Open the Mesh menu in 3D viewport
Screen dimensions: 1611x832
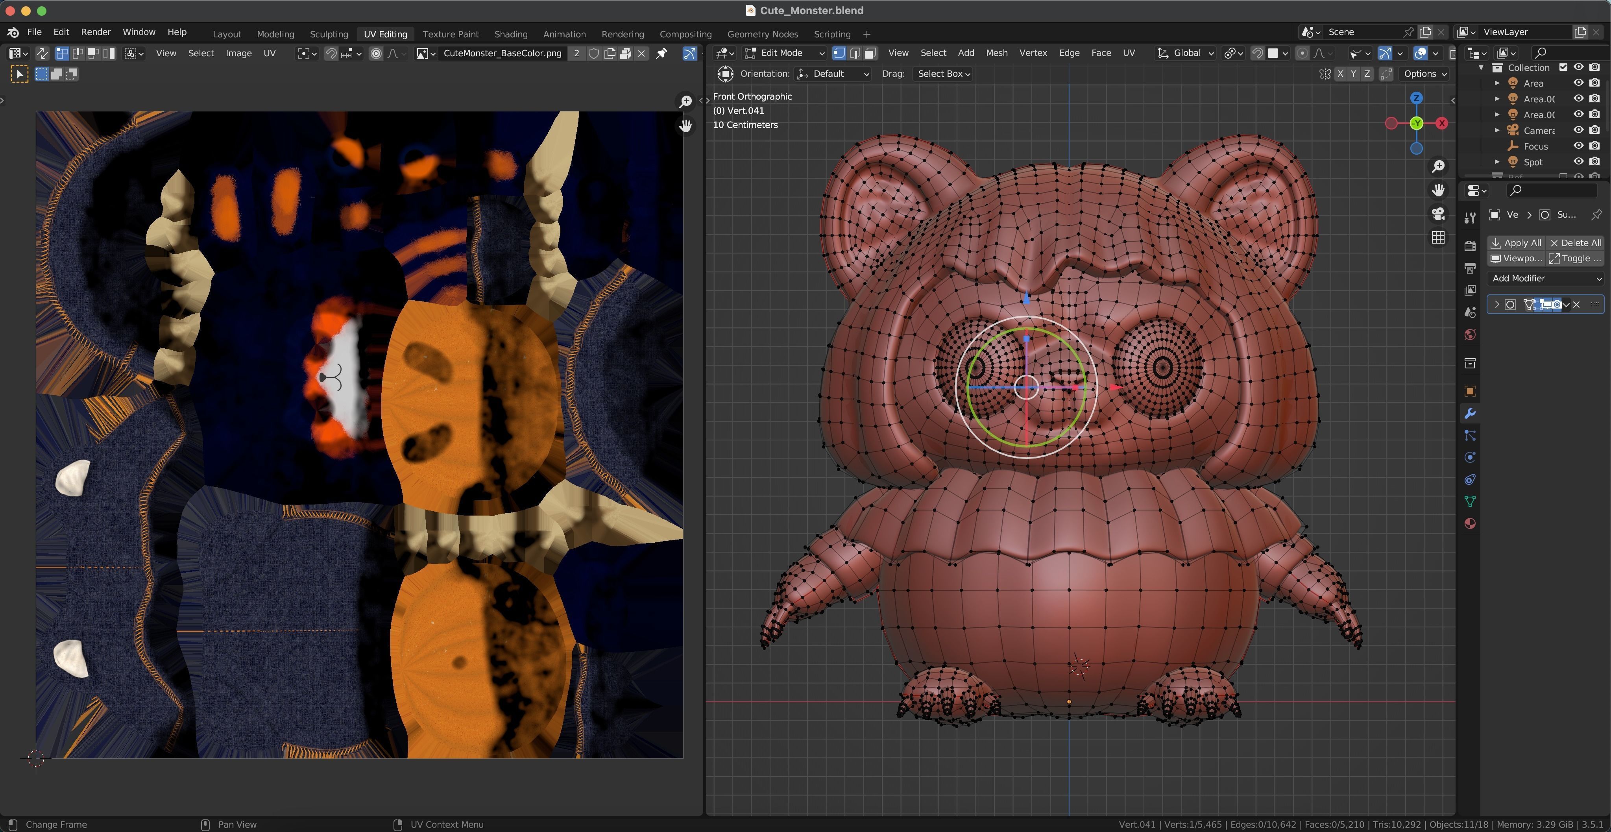[996, 53]
